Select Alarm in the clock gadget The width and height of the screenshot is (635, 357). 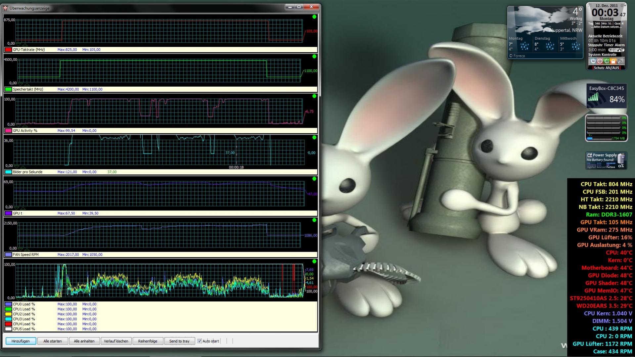620,45
